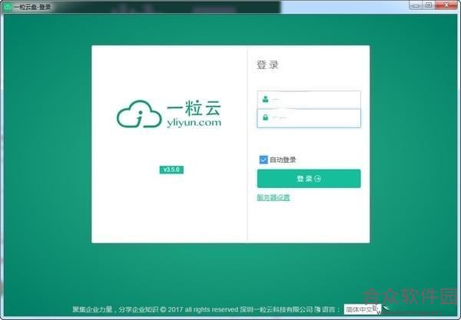
Task: Click the copyright text at bottom
Action: (193, 309)
